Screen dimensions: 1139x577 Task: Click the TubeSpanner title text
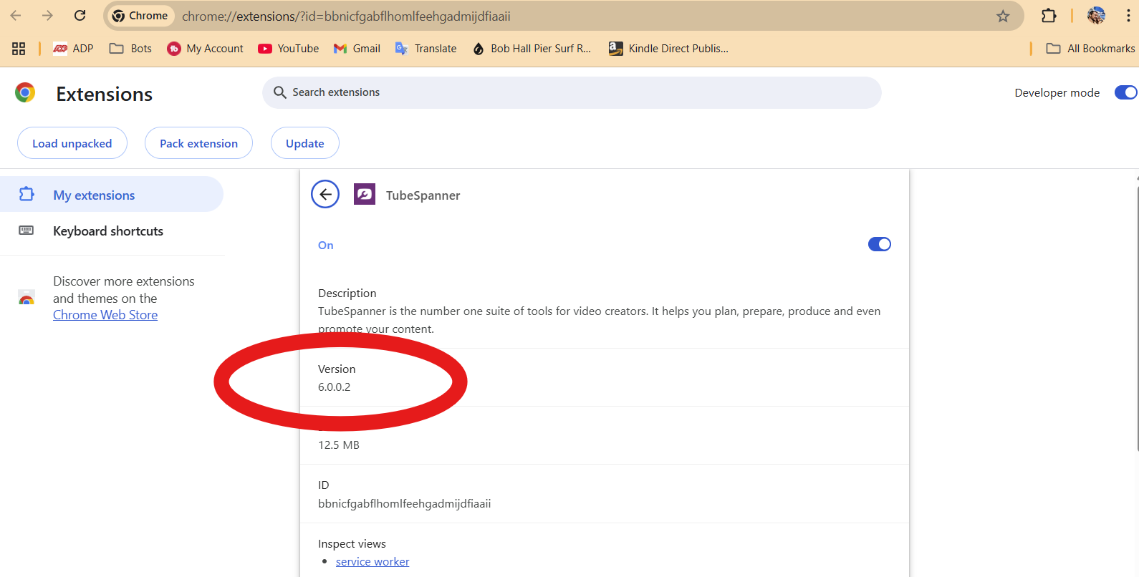[x=423, y=195]
